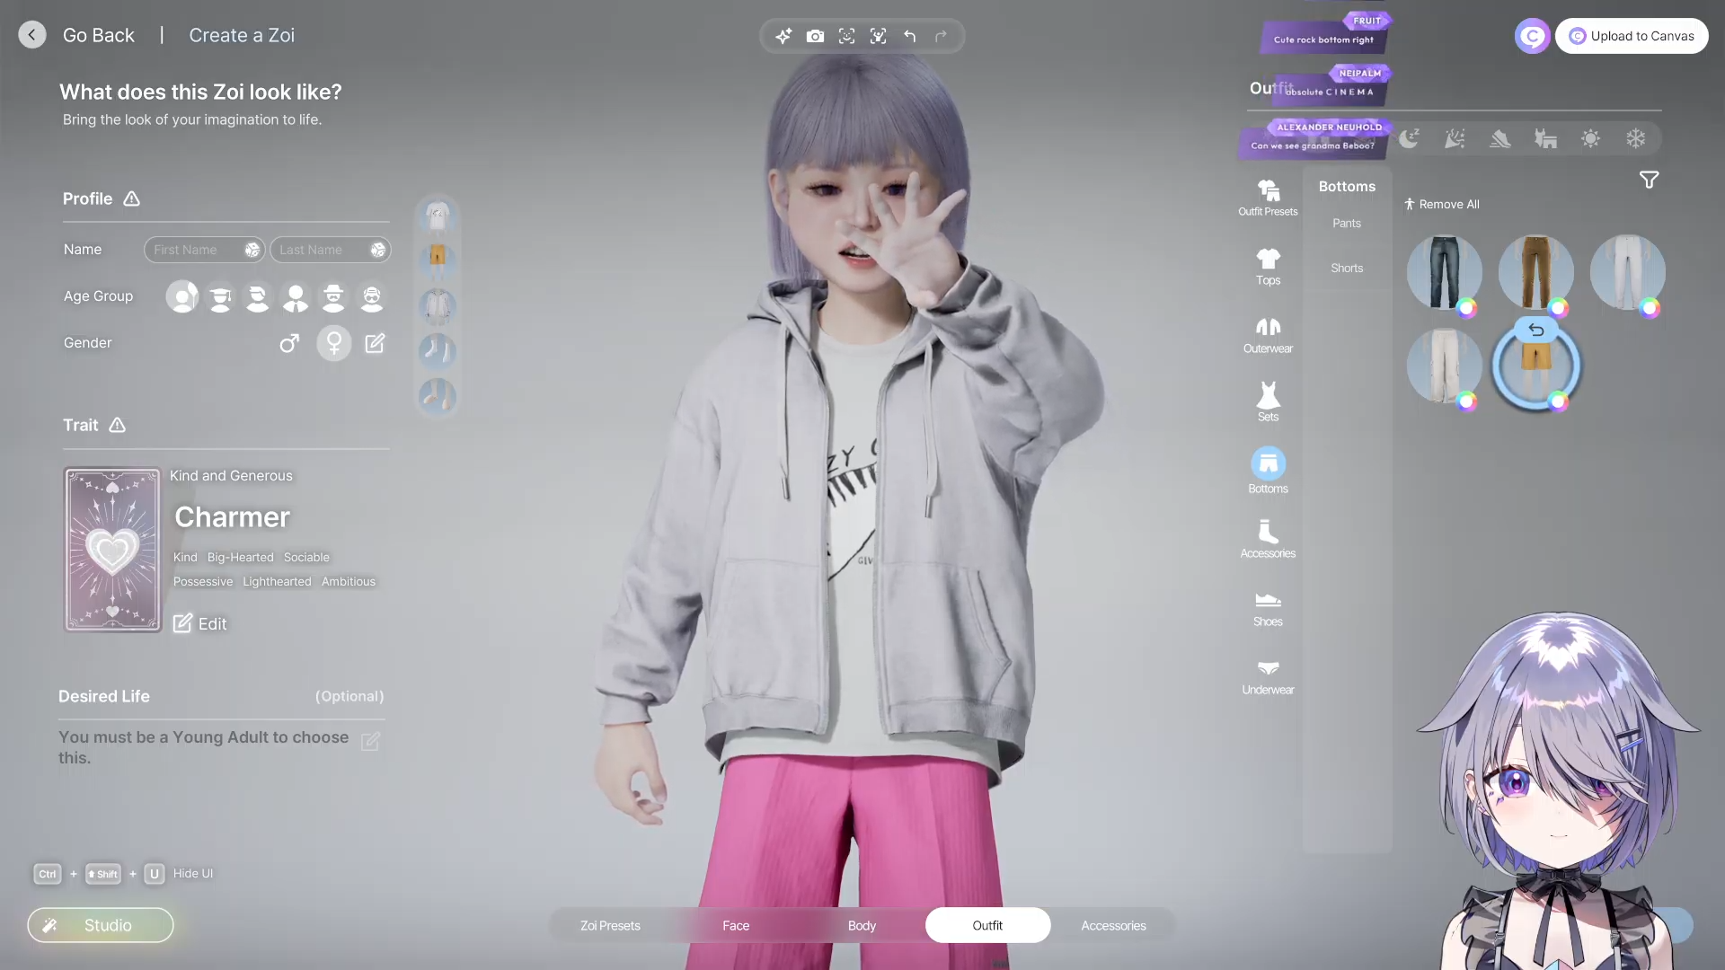Open the Shoes clothing category
The height and width of the screenshot is (970, 1725).
click(x=1268, y=608)
